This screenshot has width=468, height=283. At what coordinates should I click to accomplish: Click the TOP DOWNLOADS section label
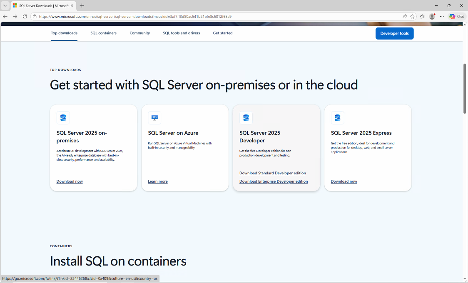coord(65,70)
